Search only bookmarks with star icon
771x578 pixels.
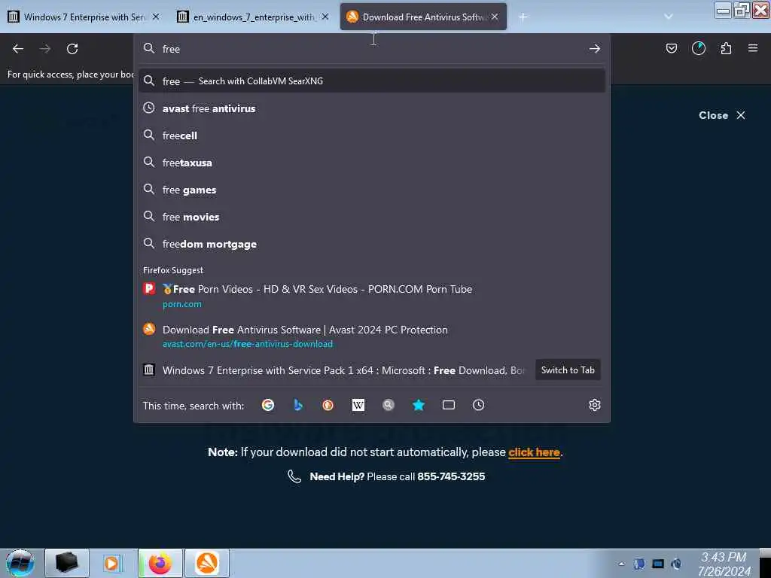click(x=419, y=405)
